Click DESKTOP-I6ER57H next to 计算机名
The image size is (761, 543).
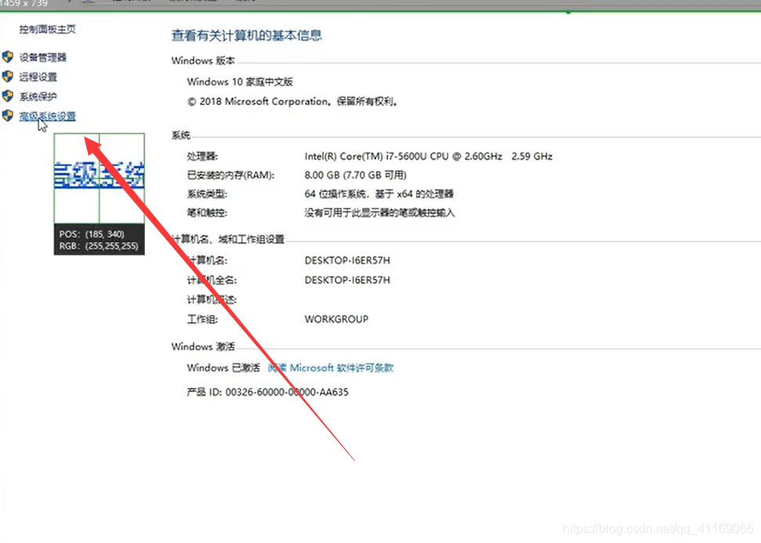(347, 261)
